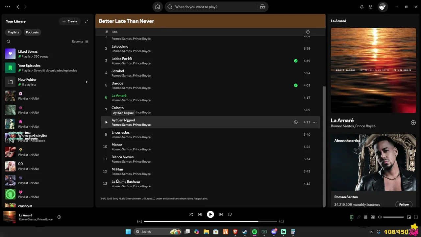This screenshot has height=237, width=421.
Task: Filter library by Podcasts
Action: pos(32,32)
